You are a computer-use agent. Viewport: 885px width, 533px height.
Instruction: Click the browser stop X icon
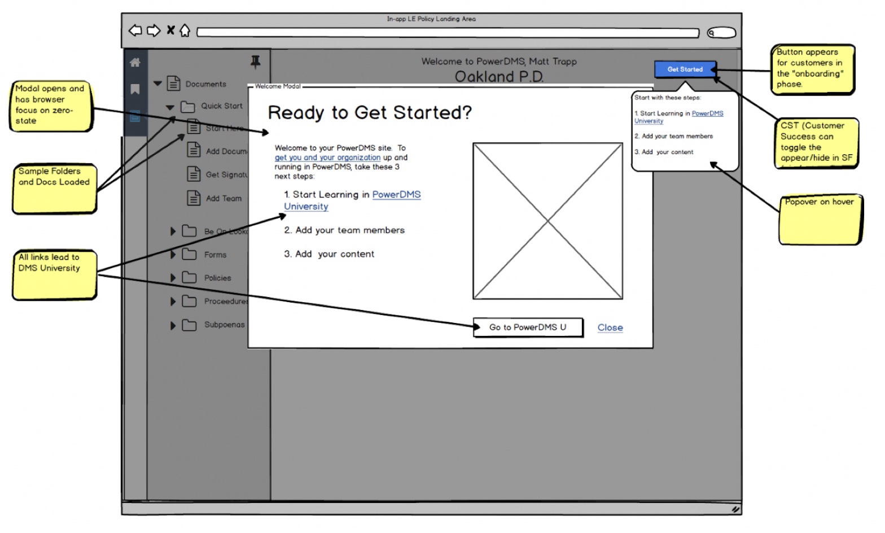(170, 30)
